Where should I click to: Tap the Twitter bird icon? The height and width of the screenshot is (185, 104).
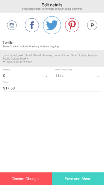coord(52,25)
